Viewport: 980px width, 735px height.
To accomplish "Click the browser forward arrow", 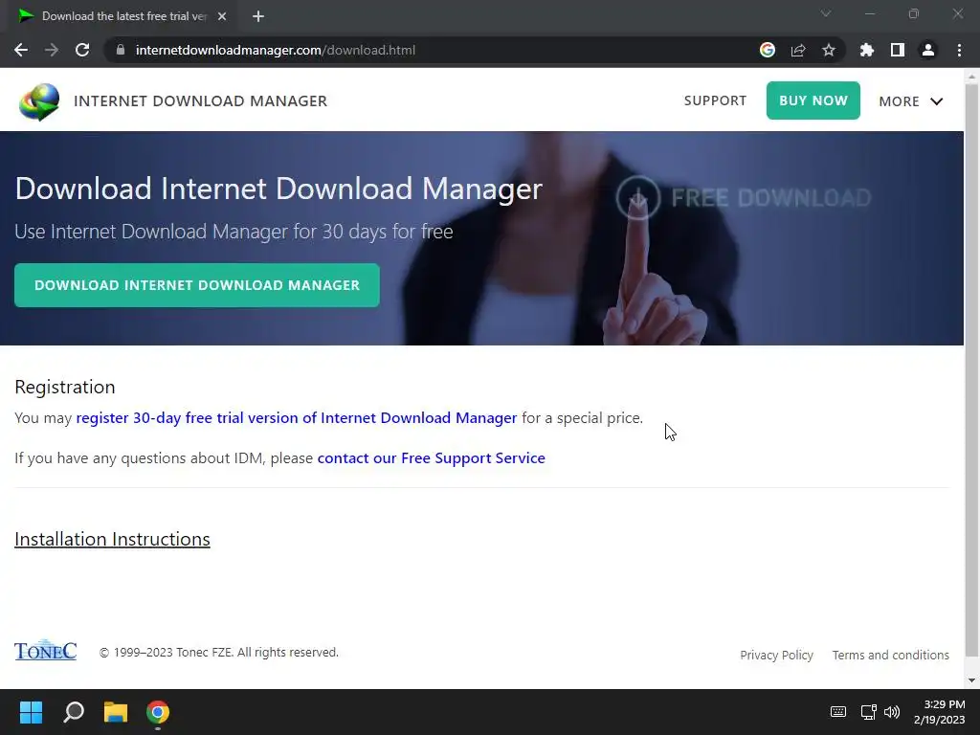I will point(52,50).
